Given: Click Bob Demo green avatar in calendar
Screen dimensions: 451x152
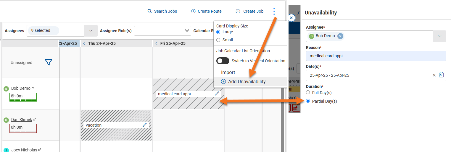Looking at the screenshot, I should point(6,89).
